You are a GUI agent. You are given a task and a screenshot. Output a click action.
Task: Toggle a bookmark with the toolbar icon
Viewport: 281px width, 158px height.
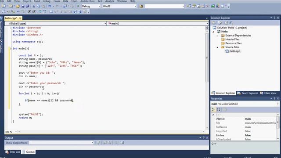(x=51, y=12)
